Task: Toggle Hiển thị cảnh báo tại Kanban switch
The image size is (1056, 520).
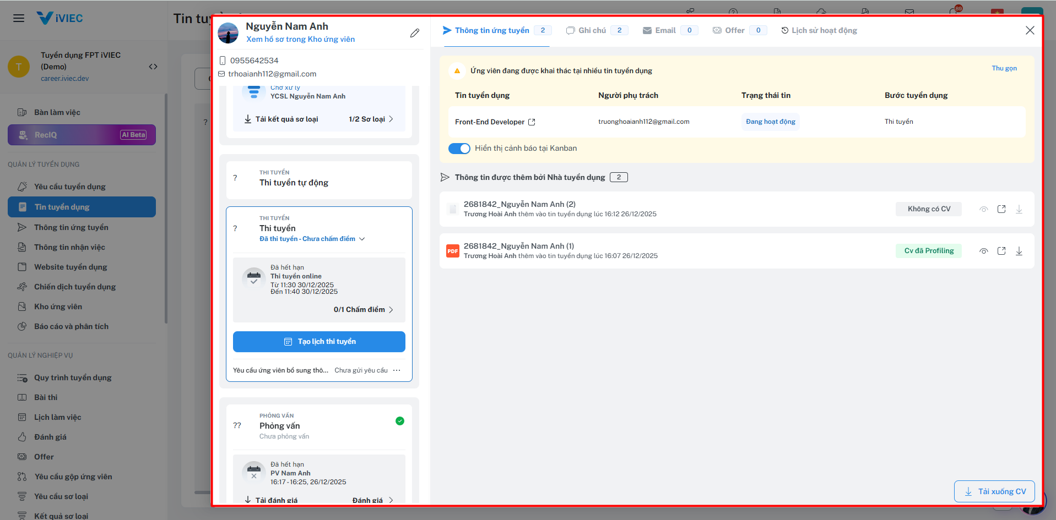Action: click(x=459, y=149)
